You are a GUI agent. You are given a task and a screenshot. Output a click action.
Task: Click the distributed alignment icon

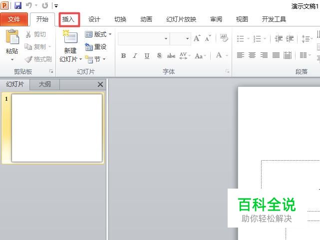(288, 55)
